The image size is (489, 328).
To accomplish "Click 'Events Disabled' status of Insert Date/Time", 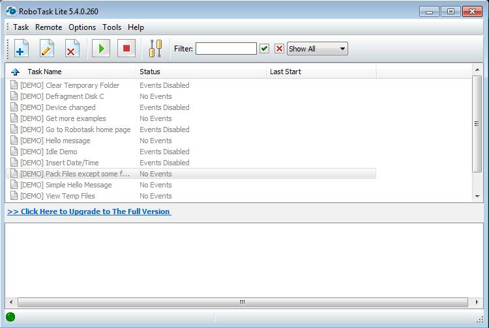I will (164, 163).
